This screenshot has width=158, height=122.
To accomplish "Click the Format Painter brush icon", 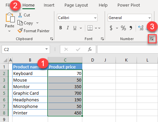I will point(20,31).
